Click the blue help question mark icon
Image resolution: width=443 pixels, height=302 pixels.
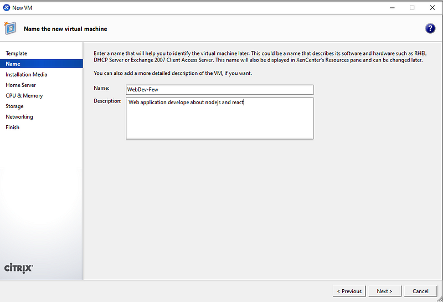click(x=430, y=29)
